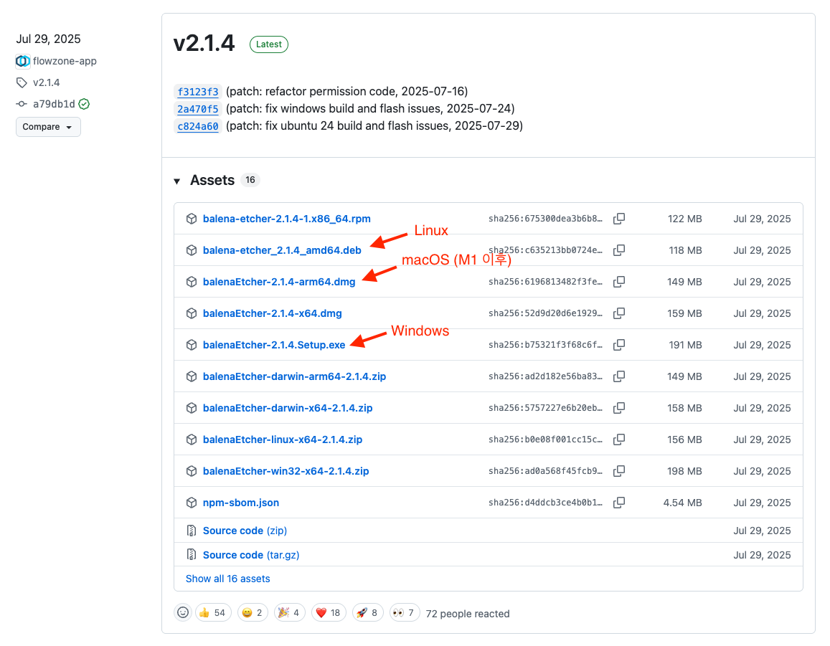The height and width of the screenshot is (646, 830).
Task: Open the flowzone-app profile link
Action: (x=65, y=62)
